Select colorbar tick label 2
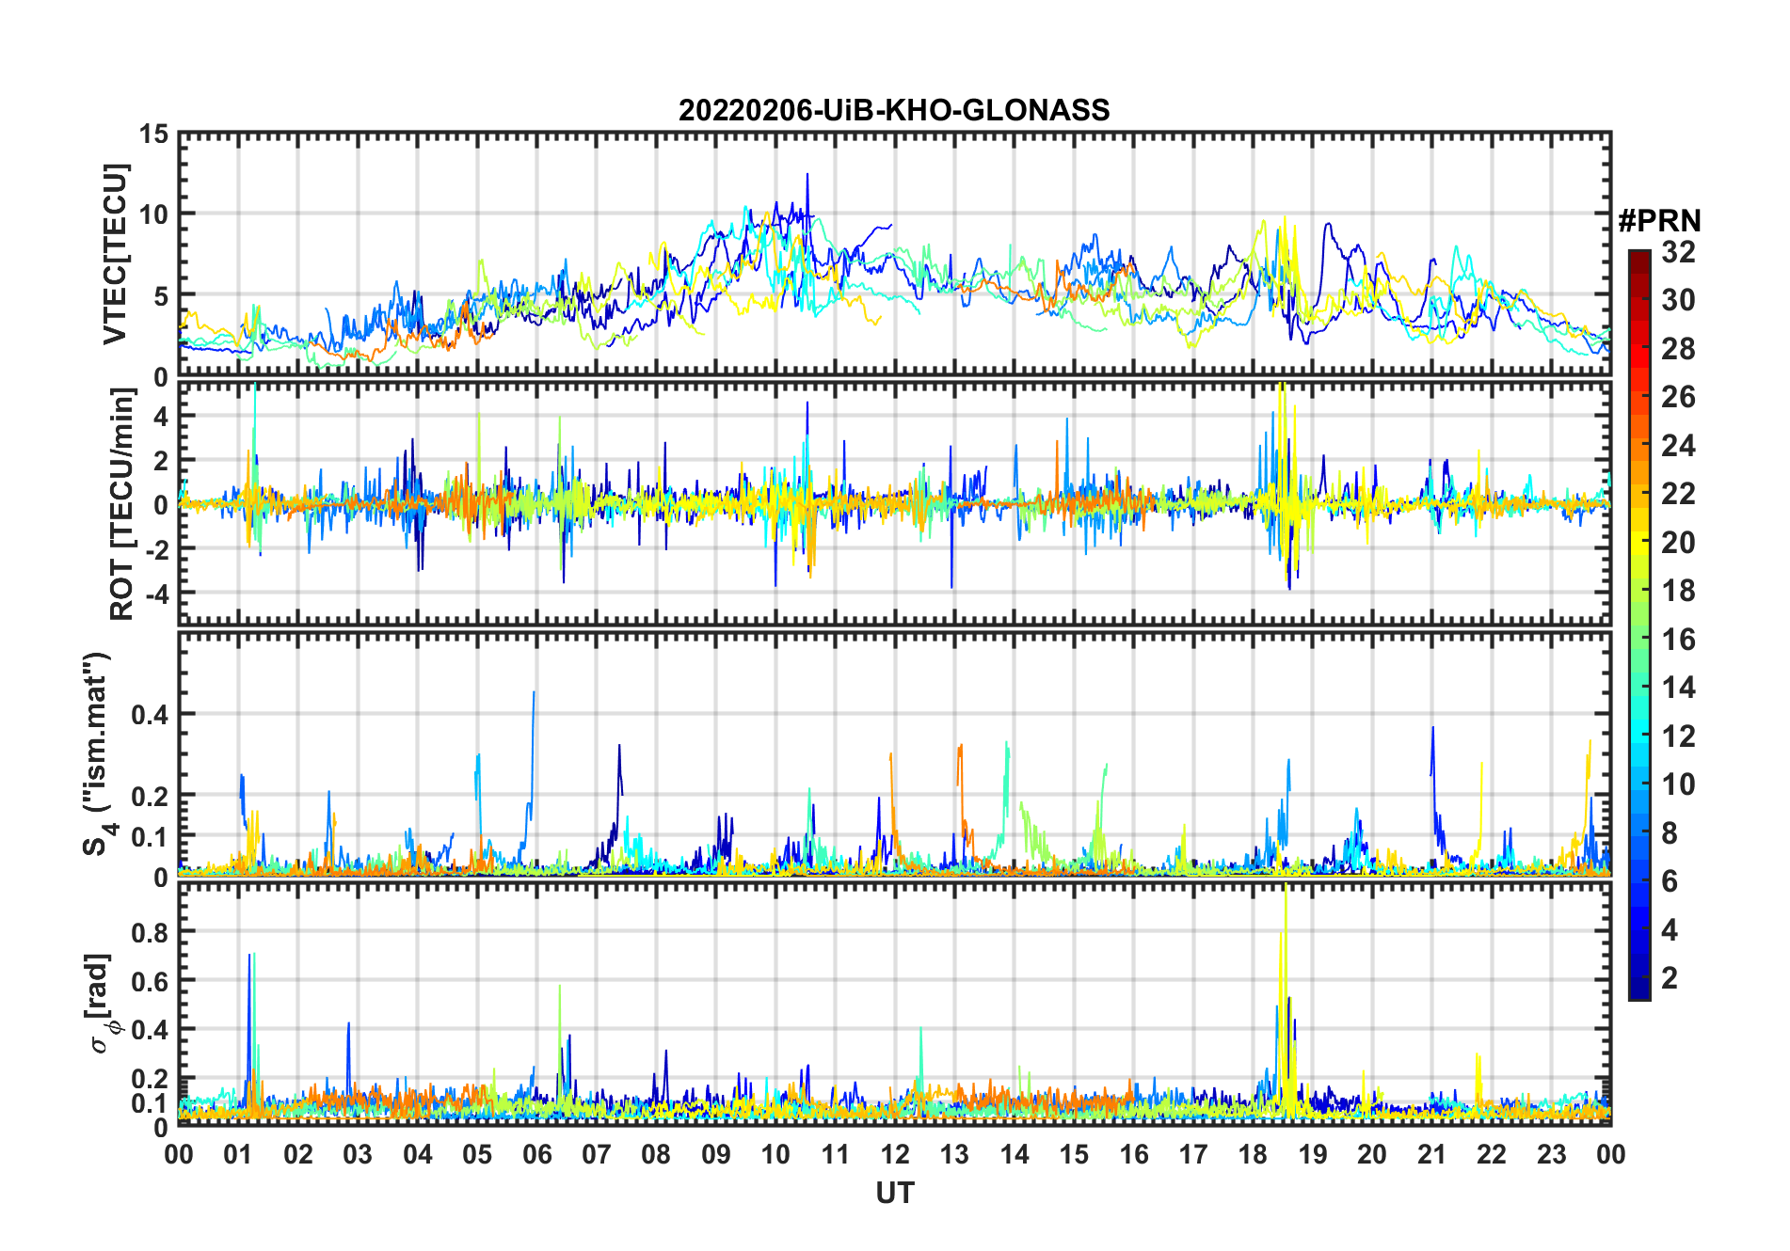The height and width of the screenshot is (1251, 1790). [x=1670, y=978]
